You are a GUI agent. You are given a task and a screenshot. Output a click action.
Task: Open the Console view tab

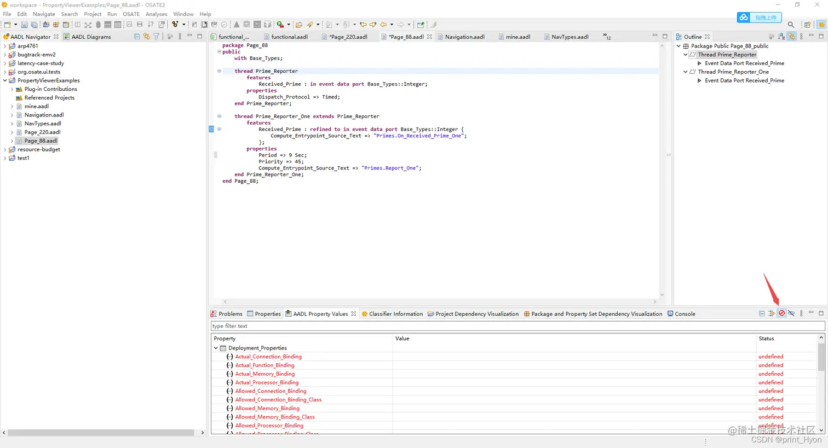[681, 314]
